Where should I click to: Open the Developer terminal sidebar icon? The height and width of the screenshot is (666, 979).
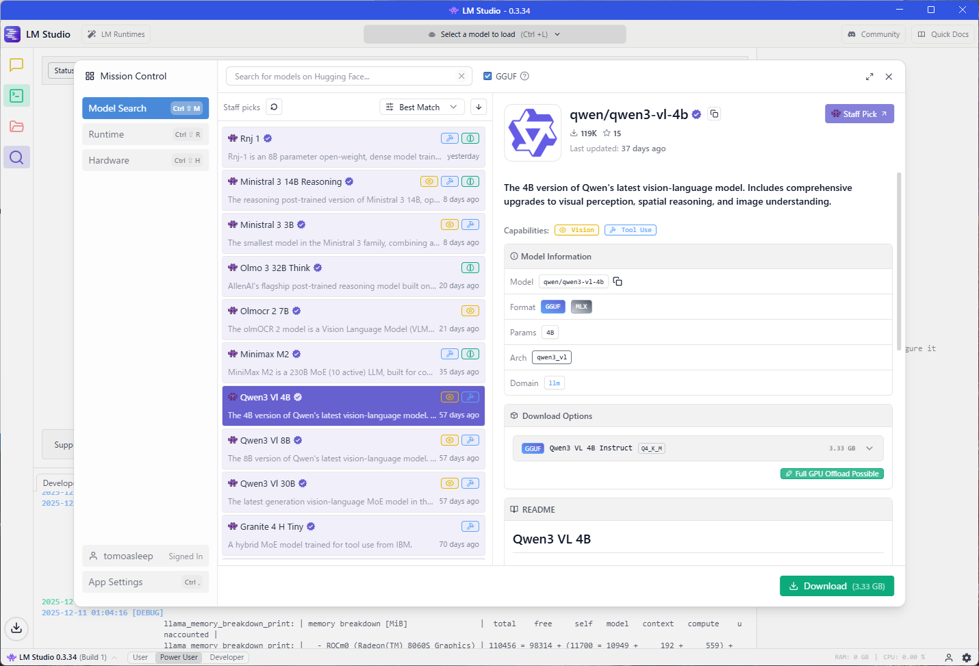(16, 96)
